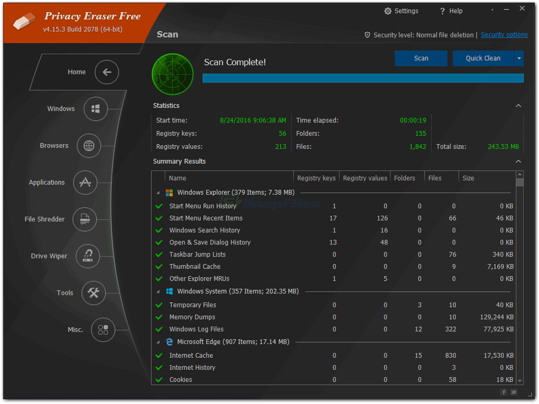The height and width of the screenshot is (404, 539).
Task: Toggle the Memory Dumps checkmark
Action: point(159,317)
